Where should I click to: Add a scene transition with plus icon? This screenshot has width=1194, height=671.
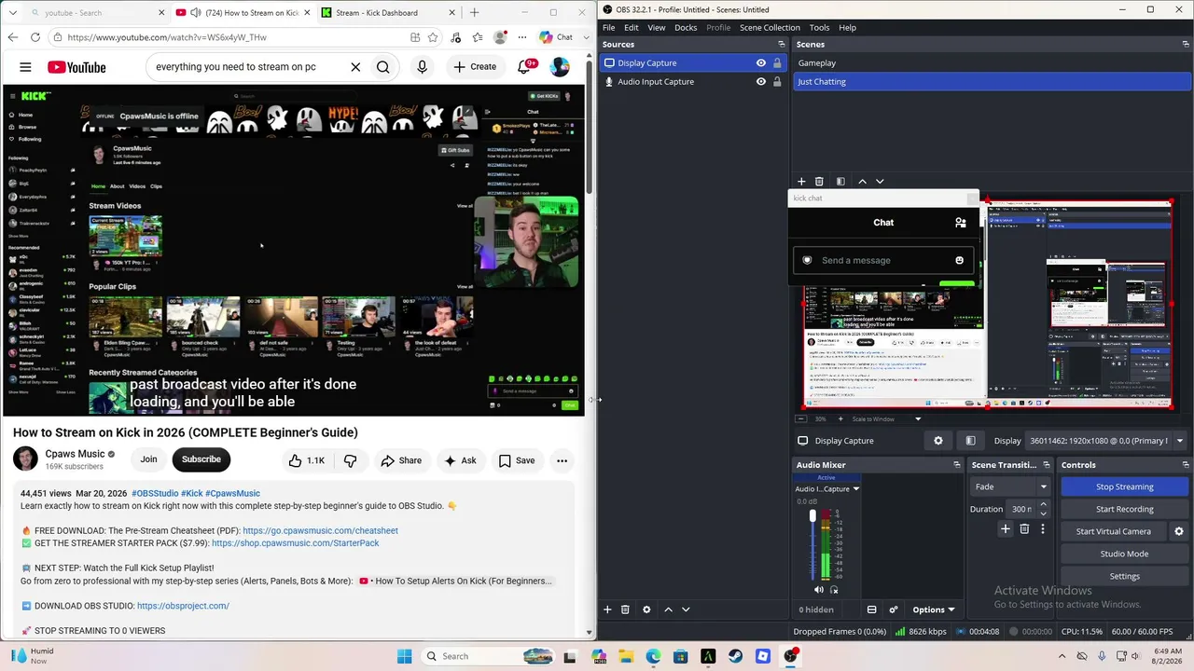pos(1006,529)
